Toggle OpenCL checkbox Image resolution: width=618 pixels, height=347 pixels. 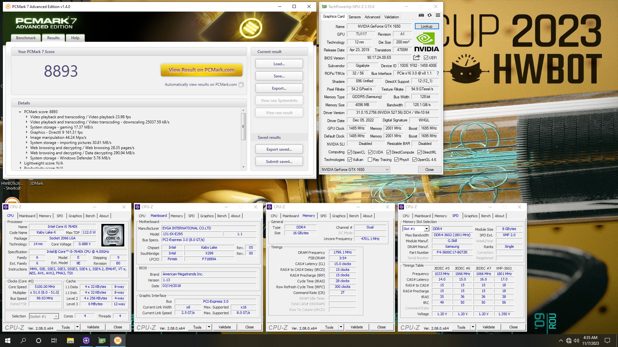coord(350,152)
